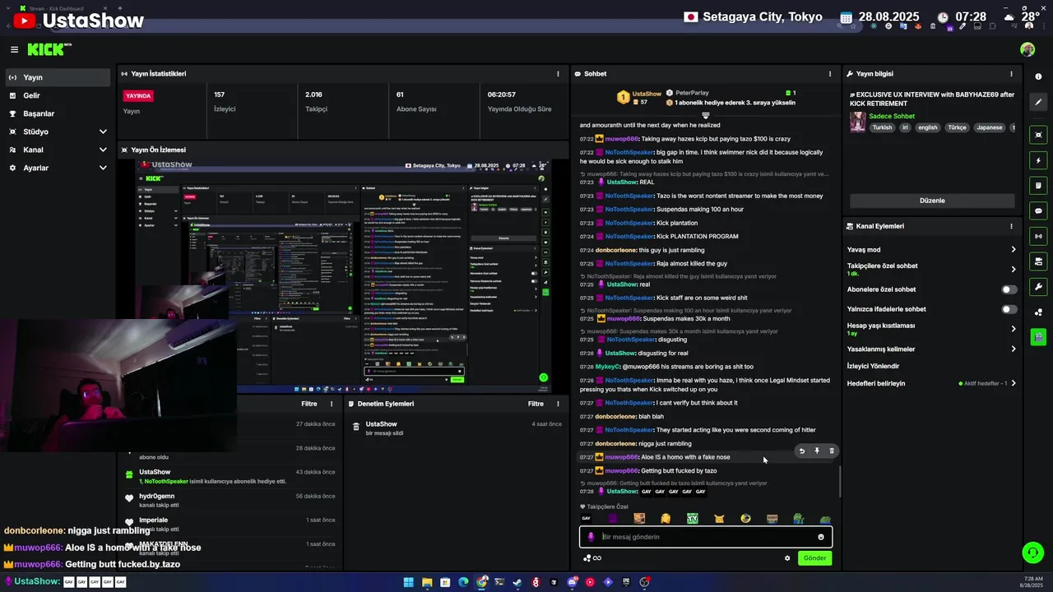Click the green Gönder button
Screen dimensions: 1053x592
click(814, 558)
